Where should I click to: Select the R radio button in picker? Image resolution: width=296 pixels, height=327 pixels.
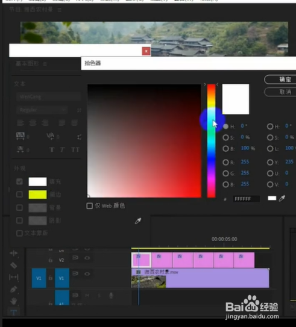pyautogui.click(x=225, y=162)
